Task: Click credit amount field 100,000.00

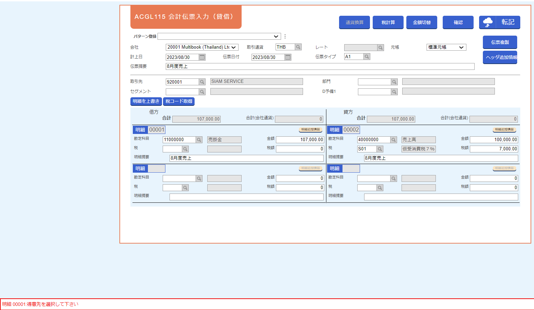Action: click(494, 140)
